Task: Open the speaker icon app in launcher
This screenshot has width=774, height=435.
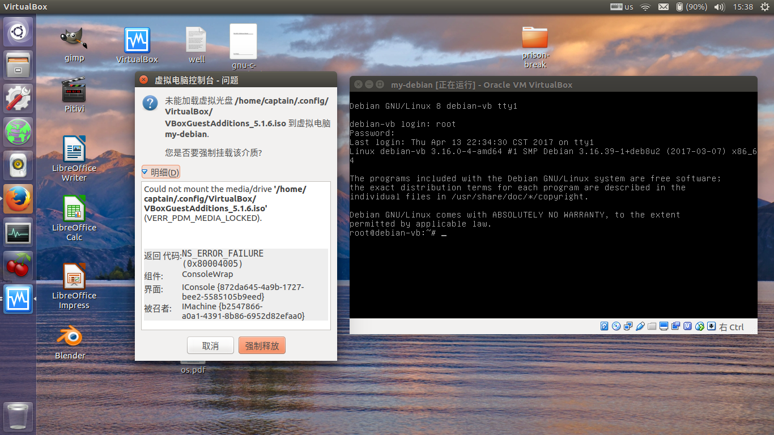Action: [18, 165]
